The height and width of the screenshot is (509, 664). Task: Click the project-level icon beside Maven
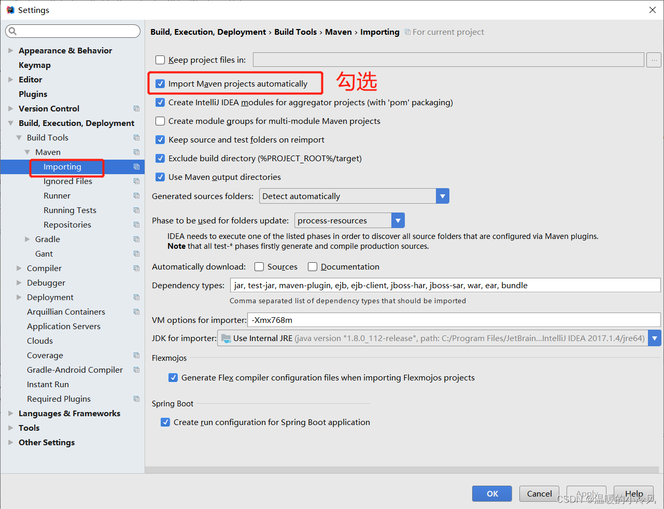click(x=136, y=152)
